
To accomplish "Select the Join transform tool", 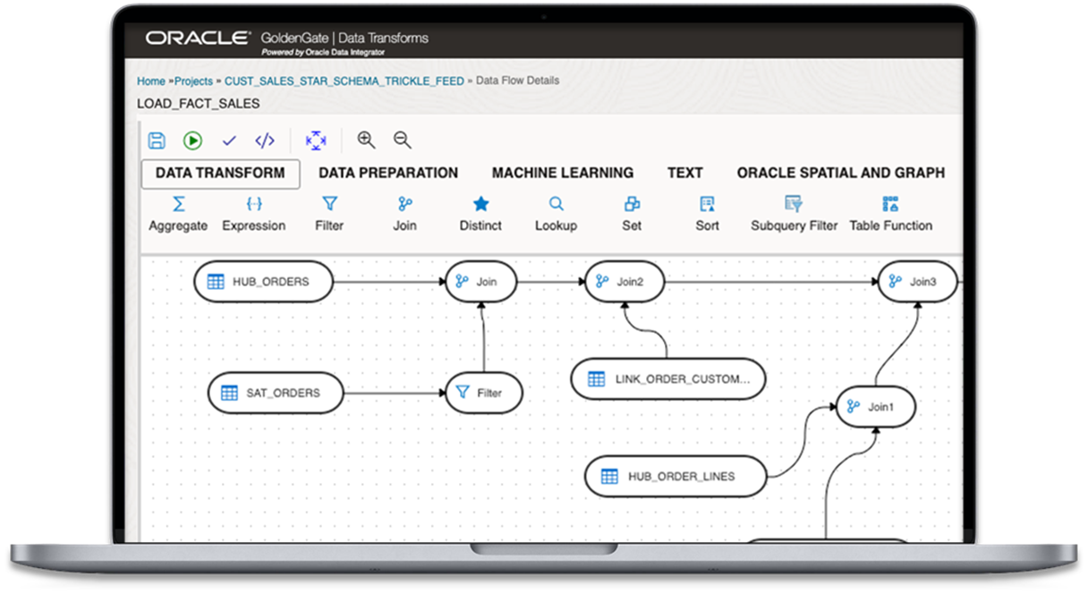I will [404, 213].
